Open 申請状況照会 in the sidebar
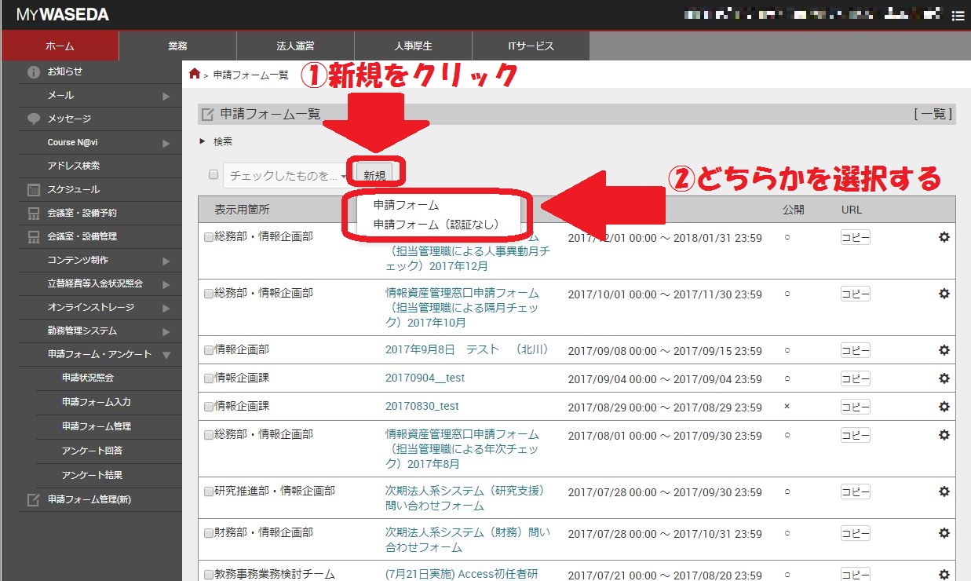This screenshot has height=581, width=971. pos(88,378)
